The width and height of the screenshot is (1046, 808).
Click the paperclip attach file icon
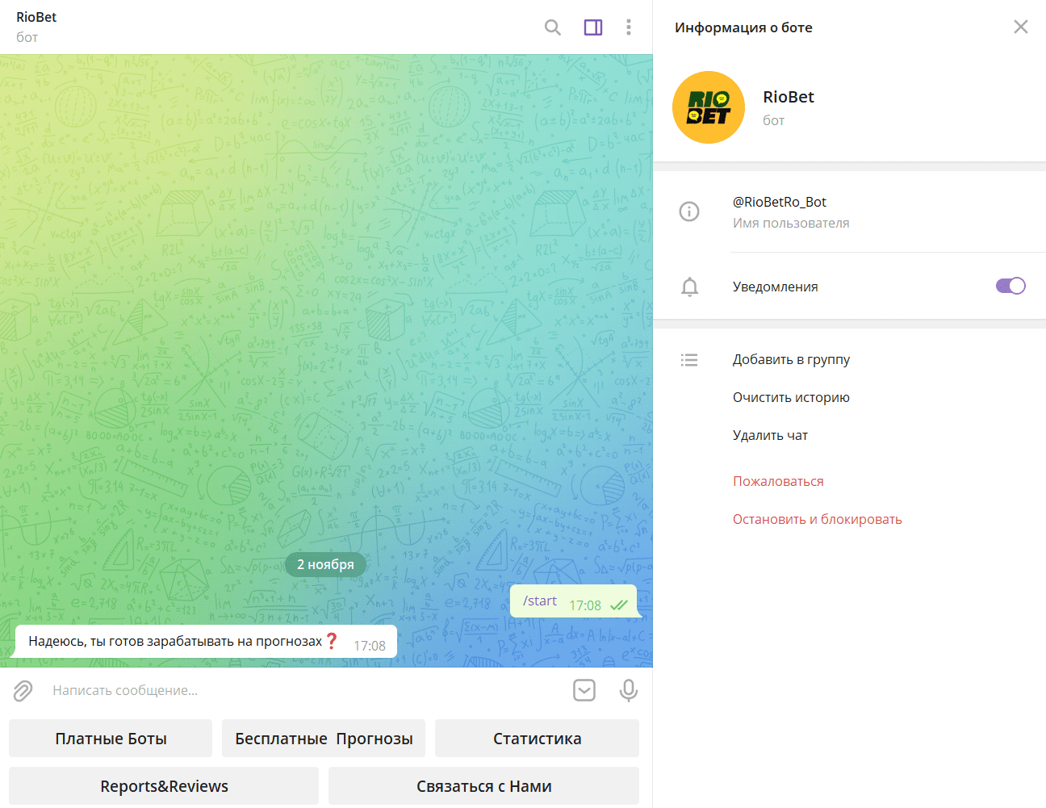pyautogui.click(x=23, y=690)
